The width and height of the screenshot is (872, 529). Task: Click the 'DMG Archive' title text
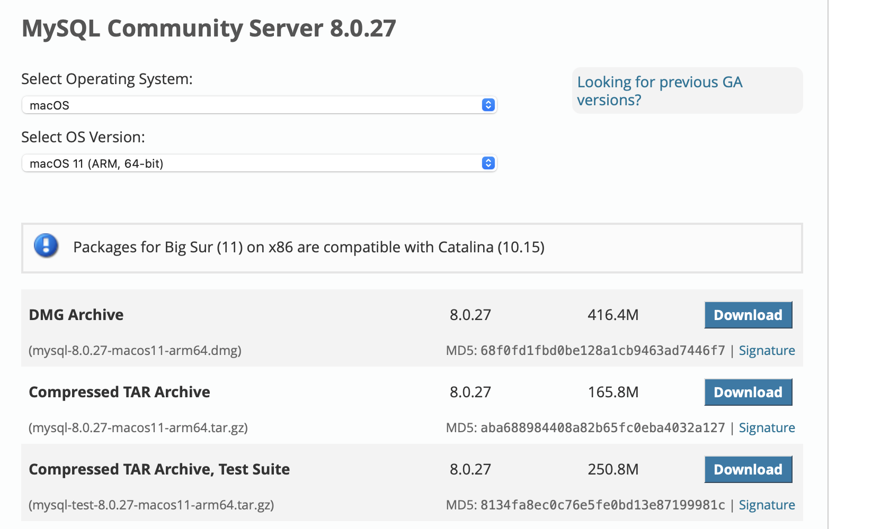(76, 315)
